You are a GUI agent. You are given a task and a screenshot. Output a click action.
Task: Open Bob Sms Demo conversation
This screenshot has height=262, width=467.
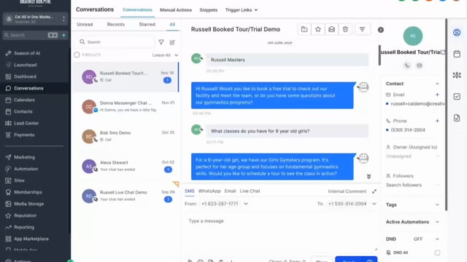(x=126, y=136)
